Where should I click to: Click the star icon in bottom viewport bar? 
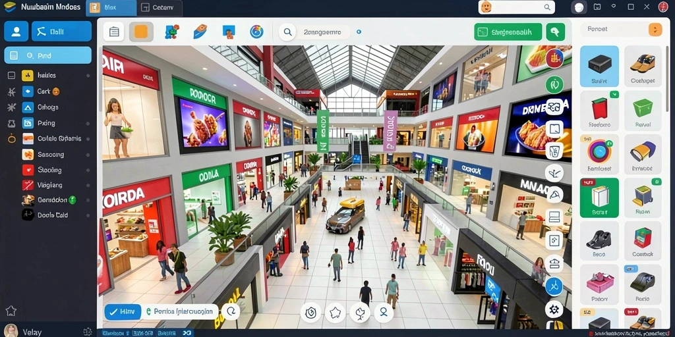pyautogui.click(x=335, y=313)
